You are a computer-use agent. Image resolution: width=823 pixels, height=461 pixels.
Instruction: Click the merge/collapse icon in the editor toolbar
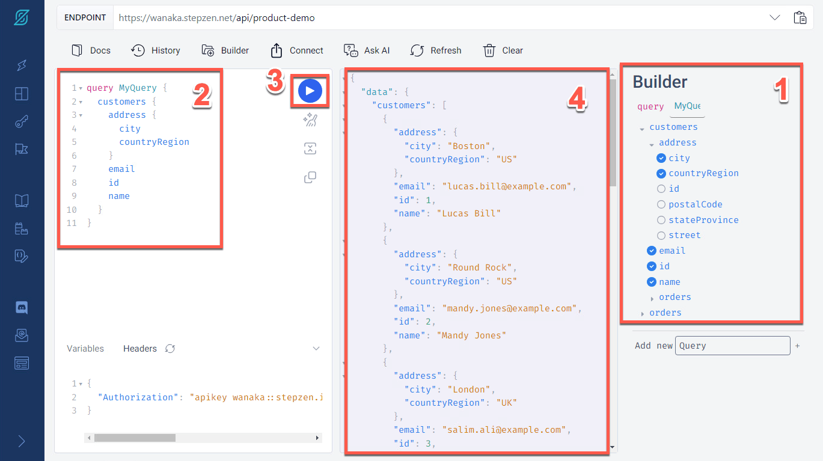[310, 148]
